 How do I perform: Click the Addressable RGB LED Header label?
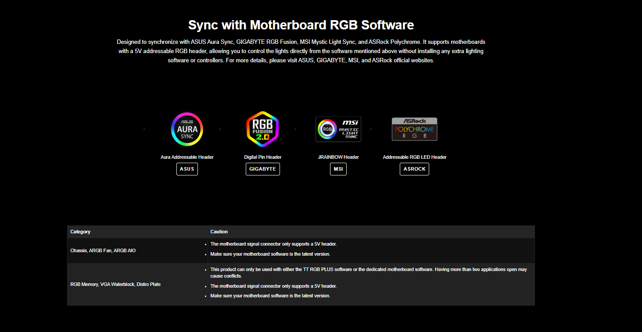[x=414, y=157]
